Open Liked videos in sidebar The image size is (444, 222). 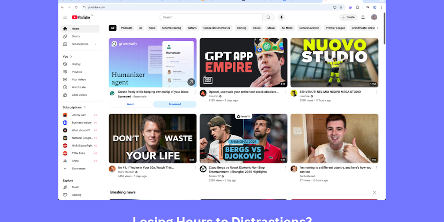pos(80,95)
